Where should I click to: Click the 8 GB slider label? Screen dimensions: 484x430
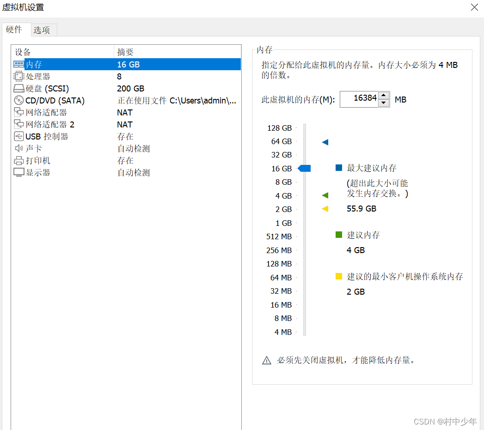pos(283,182)
